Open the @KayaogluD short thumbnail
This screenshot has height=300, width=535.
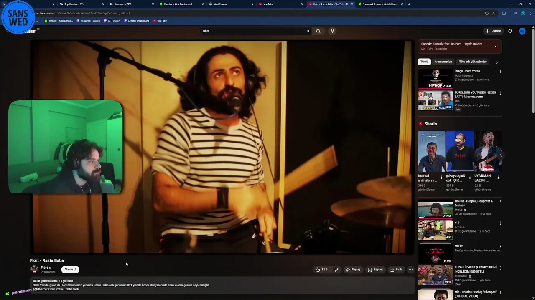[460, 151]
